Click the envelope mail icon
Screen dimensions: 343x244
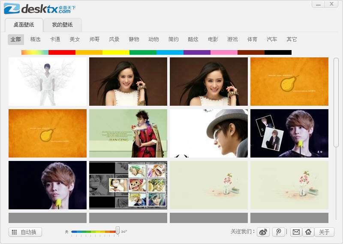pyautogui.click(x=296, y=232)
